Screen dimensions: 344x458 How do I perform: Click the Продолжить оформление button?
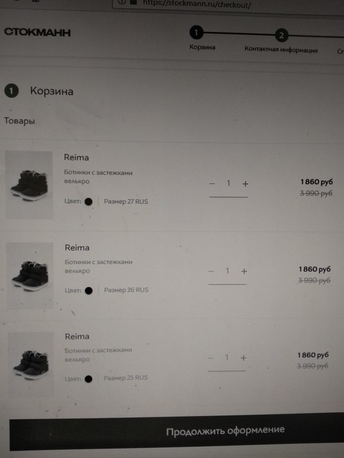[x=177, y=432]
